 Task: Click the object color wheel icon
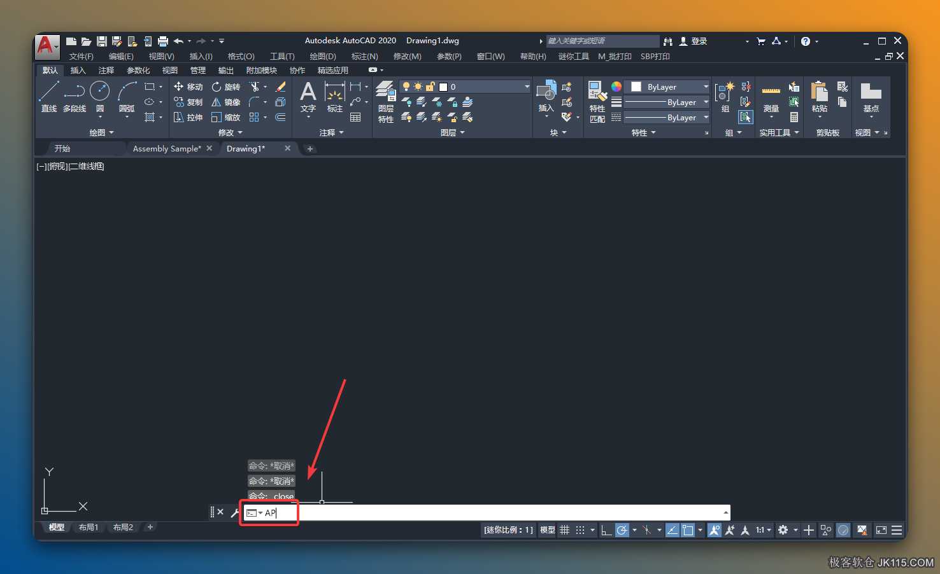[x=616, y=87]
